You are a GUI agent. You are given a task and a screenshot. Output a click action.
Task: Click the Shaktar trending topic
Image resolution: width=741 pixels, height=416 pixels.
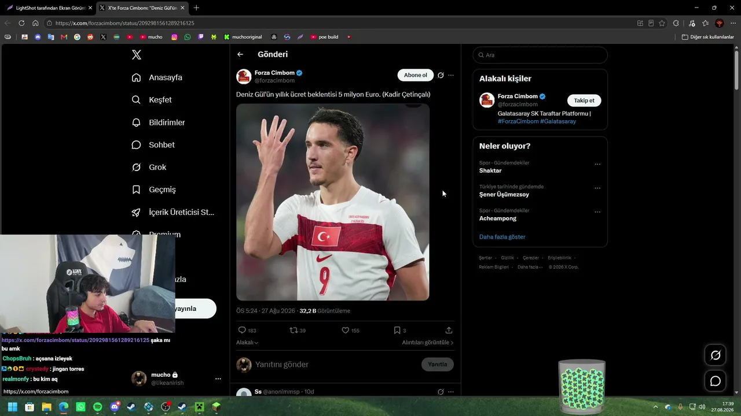(490, 171)
